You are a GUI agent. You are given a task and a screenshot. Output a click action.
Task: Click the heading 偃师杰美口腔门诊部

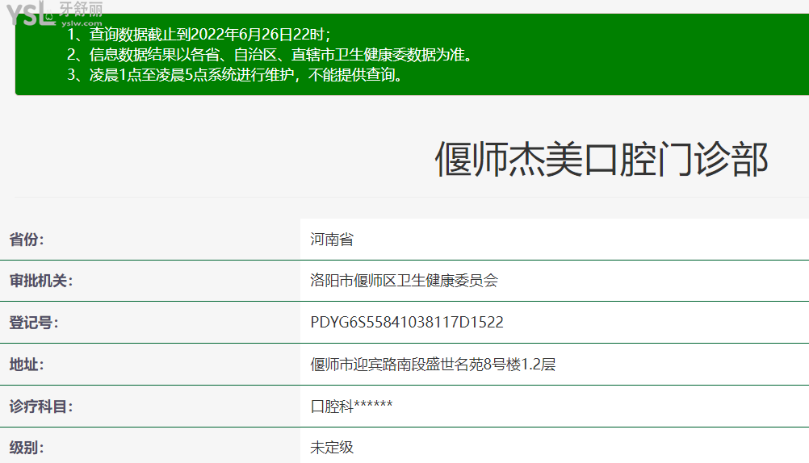pos(602,160)
